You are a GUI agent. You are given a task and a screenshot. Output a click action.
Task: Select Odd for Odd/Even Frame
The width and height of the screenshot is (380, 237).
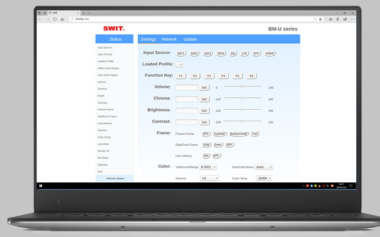(206, 145)
